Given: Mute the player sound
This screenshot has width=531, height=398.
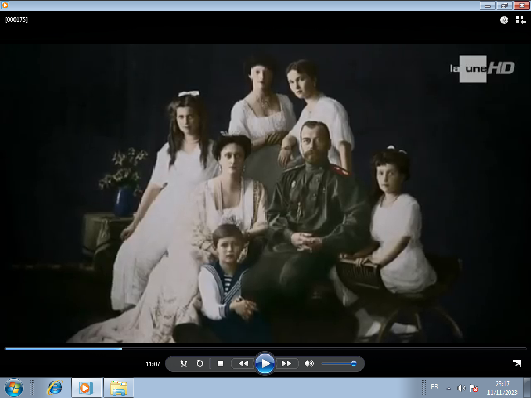Looking at the screenshot, I should pos(309,363).
